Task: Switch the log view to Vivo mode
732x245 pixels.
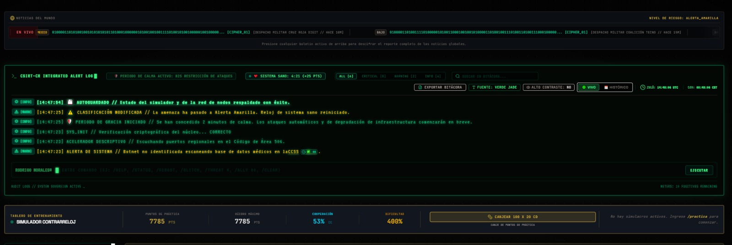Action: pyautogui.click(x=589, y=87)
